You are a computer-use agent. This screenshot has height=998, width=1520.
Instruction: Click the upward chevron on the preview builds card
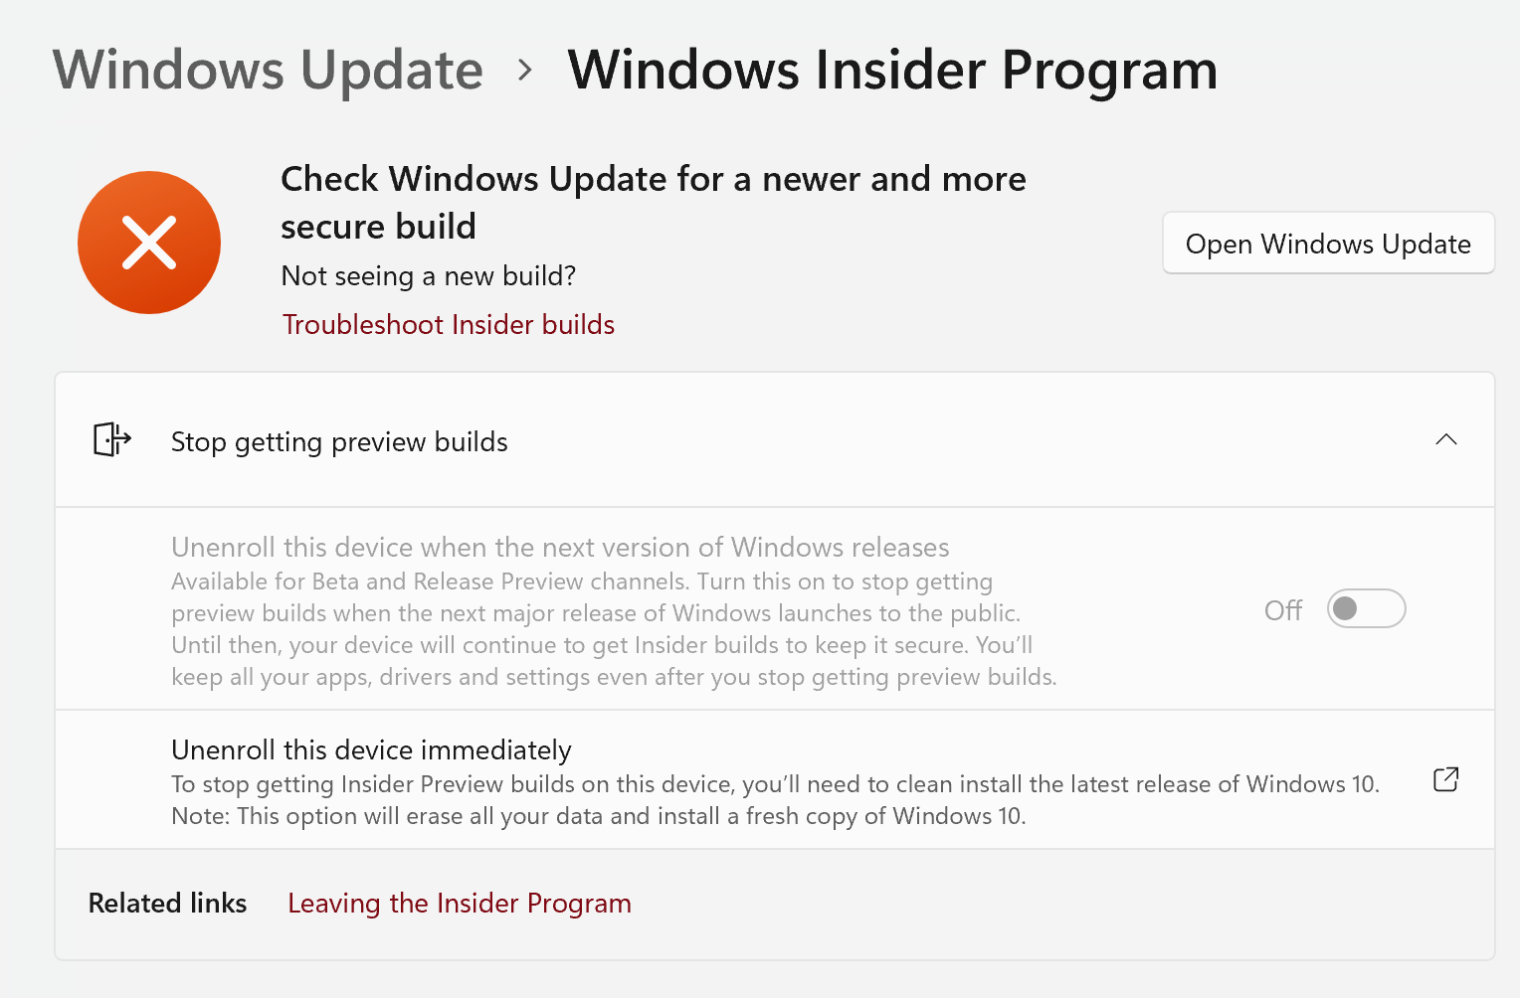pos(1447,439)
